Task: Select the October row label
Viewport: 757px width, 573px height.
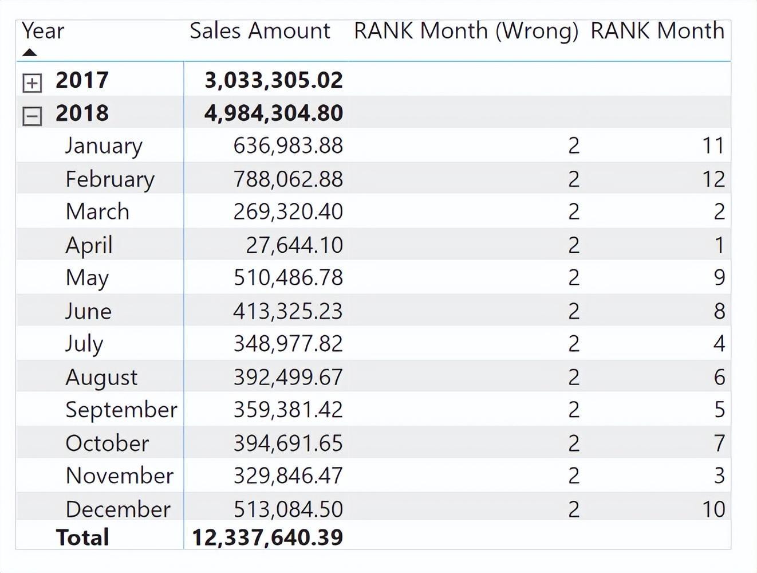Action: 107,443
